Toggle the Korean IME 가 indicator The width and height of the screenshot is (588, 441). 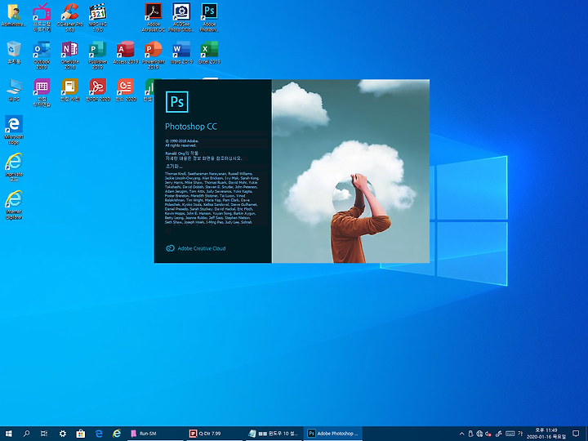click(x=520, y=434)
